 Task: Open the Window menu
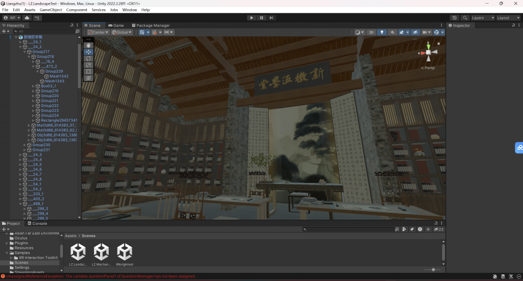[129, 10]
